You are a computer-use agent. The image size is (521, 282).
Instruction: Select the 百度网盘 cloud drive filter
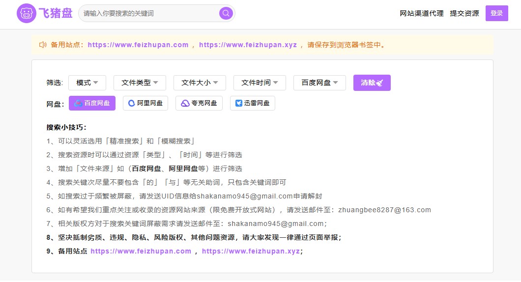[92, 103]
